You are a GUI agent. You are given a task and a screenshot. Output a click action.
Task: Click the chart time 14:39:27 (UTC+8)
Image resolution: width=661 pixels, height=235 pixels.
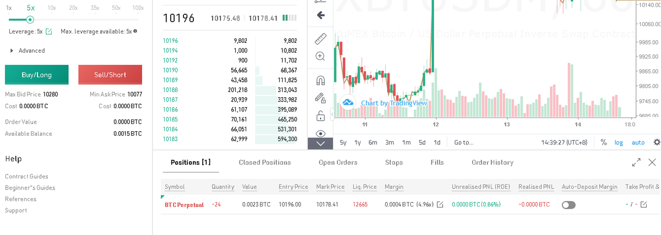[564, 142]
